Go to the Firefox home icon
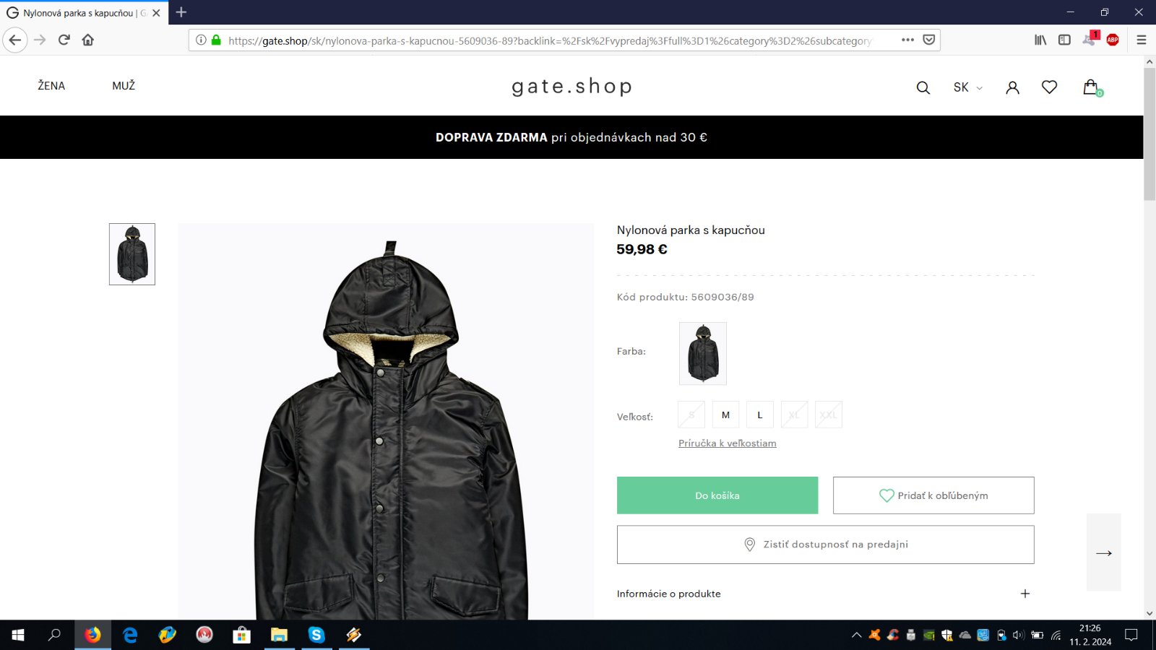The height and width of the screenshot is (650, 1156). pyautogui.click(x=88, y=40)
